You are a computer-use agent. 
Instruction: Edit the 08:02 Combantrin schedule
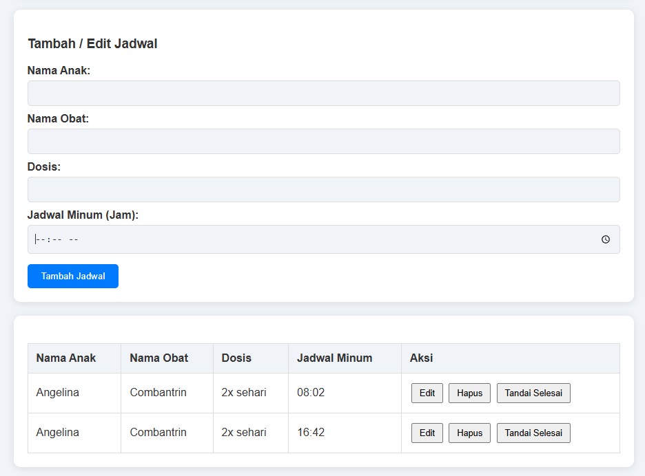pos(427,393)
